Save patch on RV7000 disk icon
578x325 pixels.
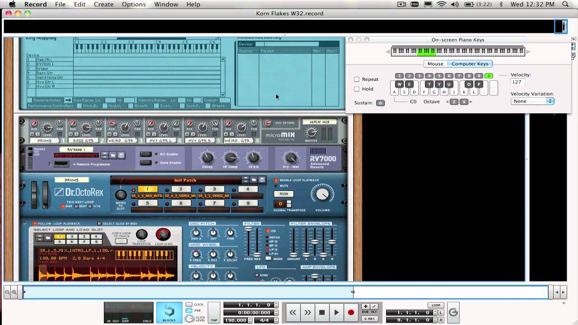point(121,155)
